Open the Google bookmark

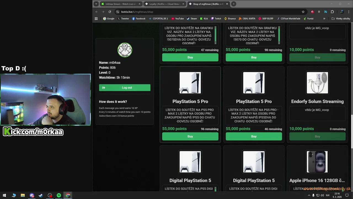pyautogui.click(x=109, y=19)
